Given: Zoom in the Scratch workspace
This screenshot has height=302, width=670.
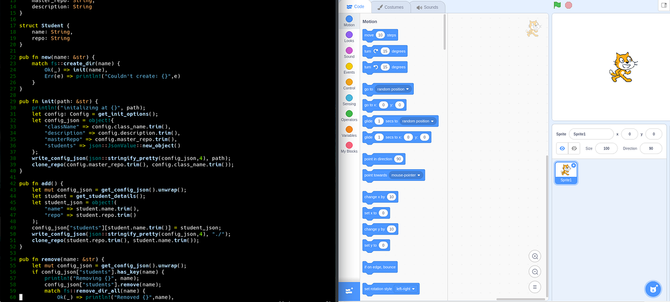Looking at the screenshot, I should coord(535,256).
